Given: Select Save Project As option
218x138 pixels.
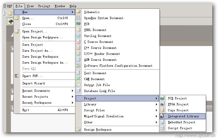Looking at the screenshot, I should click(37, 51).
